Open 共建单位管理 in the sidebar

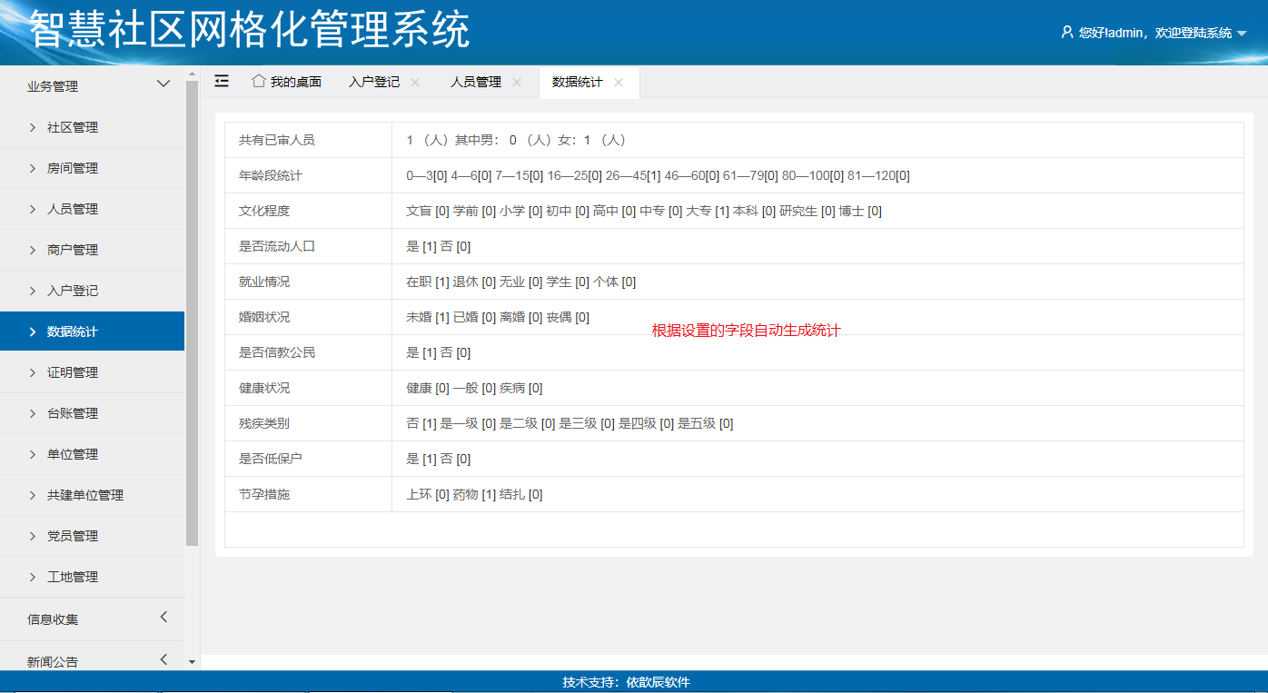tap(84, 495)
